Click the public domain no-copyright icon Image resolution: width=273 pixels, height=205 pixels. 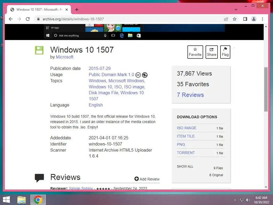(145, 75)
